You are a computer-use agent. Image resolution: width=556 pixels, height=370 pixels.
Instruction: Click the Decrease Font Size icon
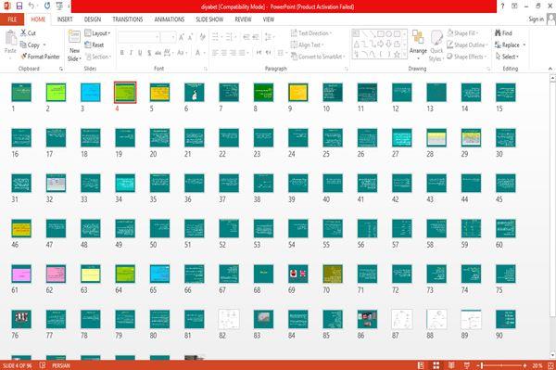tap(191, 37)
